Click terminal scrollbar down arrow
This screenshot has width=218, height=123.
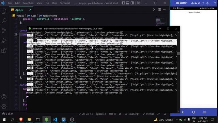point(178,112)
